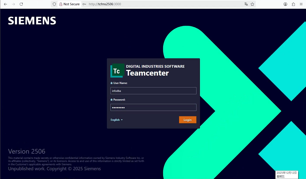Click the browser forward arrow
Screen dimensions: 306x179
pos(13,4)
